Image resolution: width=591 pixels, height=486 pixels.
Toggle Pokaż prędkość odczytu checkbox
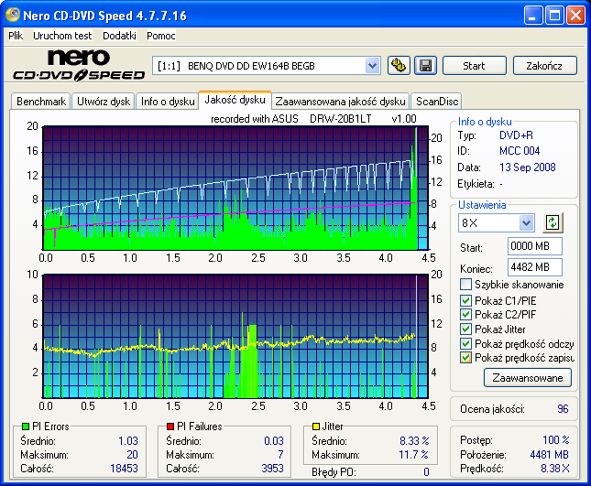pyautogui.click(x=465, y=344)
